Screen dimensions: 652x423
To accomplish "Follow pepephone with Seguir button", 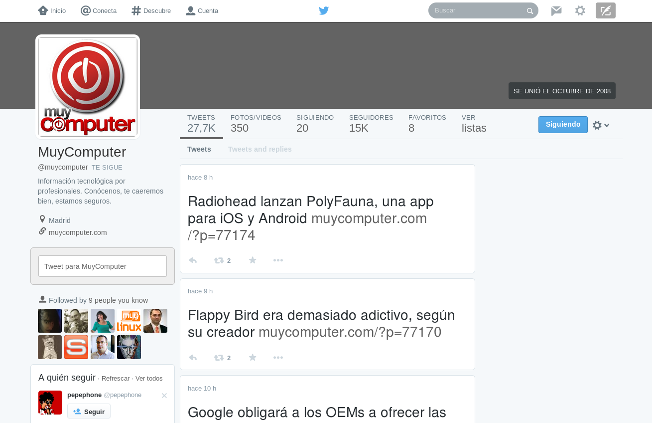I will pos(89,412).
